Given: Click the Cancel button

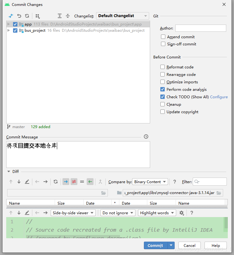Looking at the screenshot, I should [x=190, y=245].
